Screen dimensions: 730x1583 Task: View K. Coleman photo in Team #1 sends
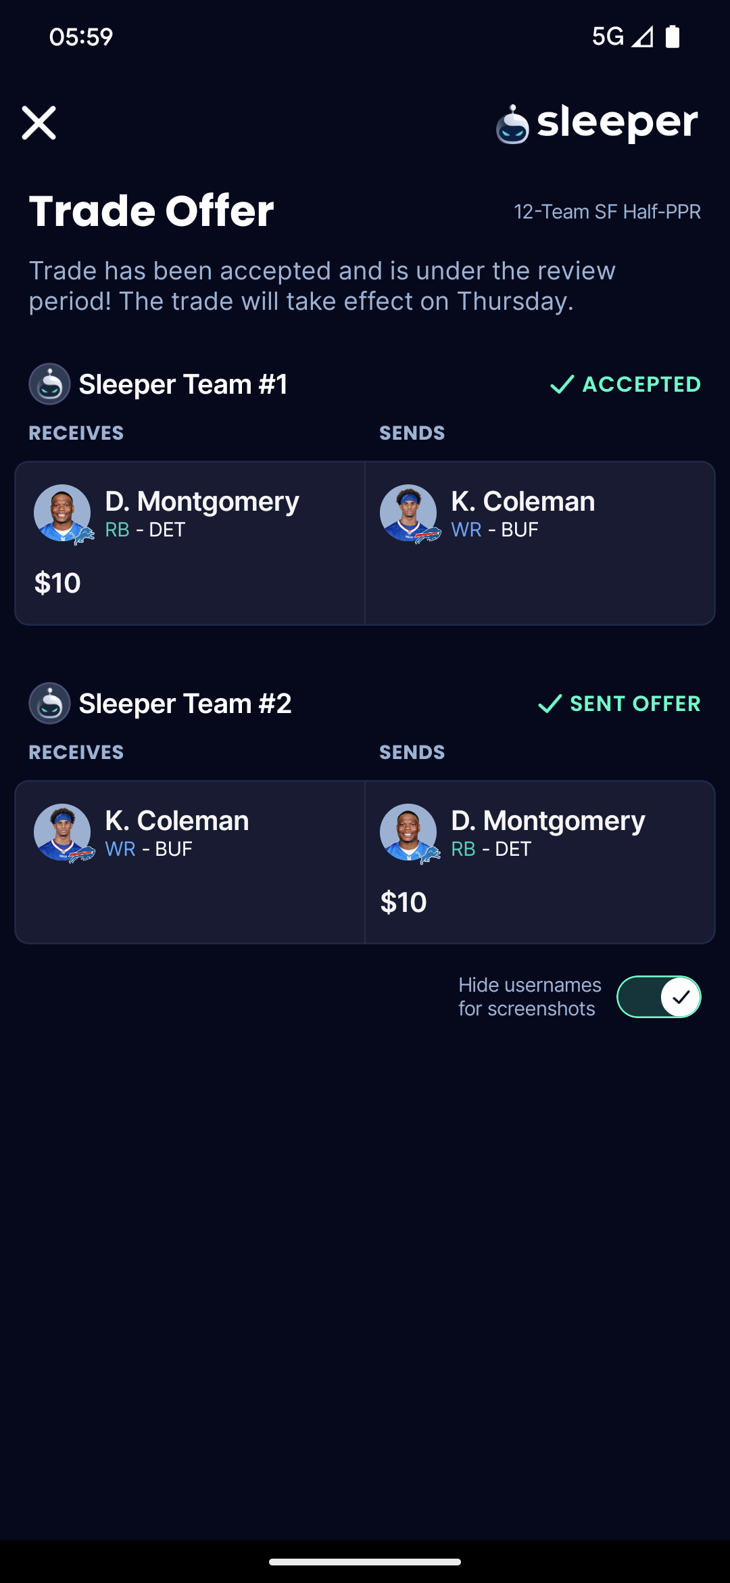point(408,513)
